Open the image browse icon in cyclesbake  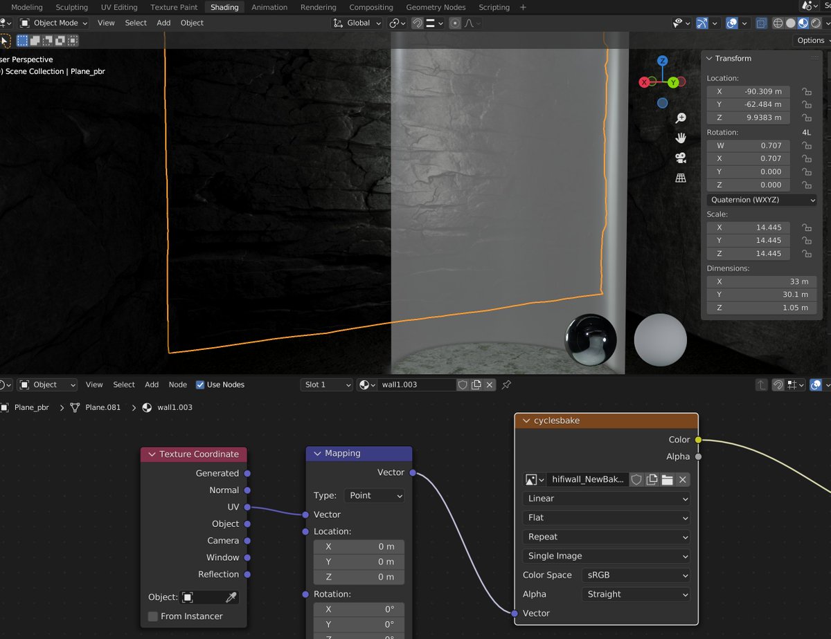[535, 479]
